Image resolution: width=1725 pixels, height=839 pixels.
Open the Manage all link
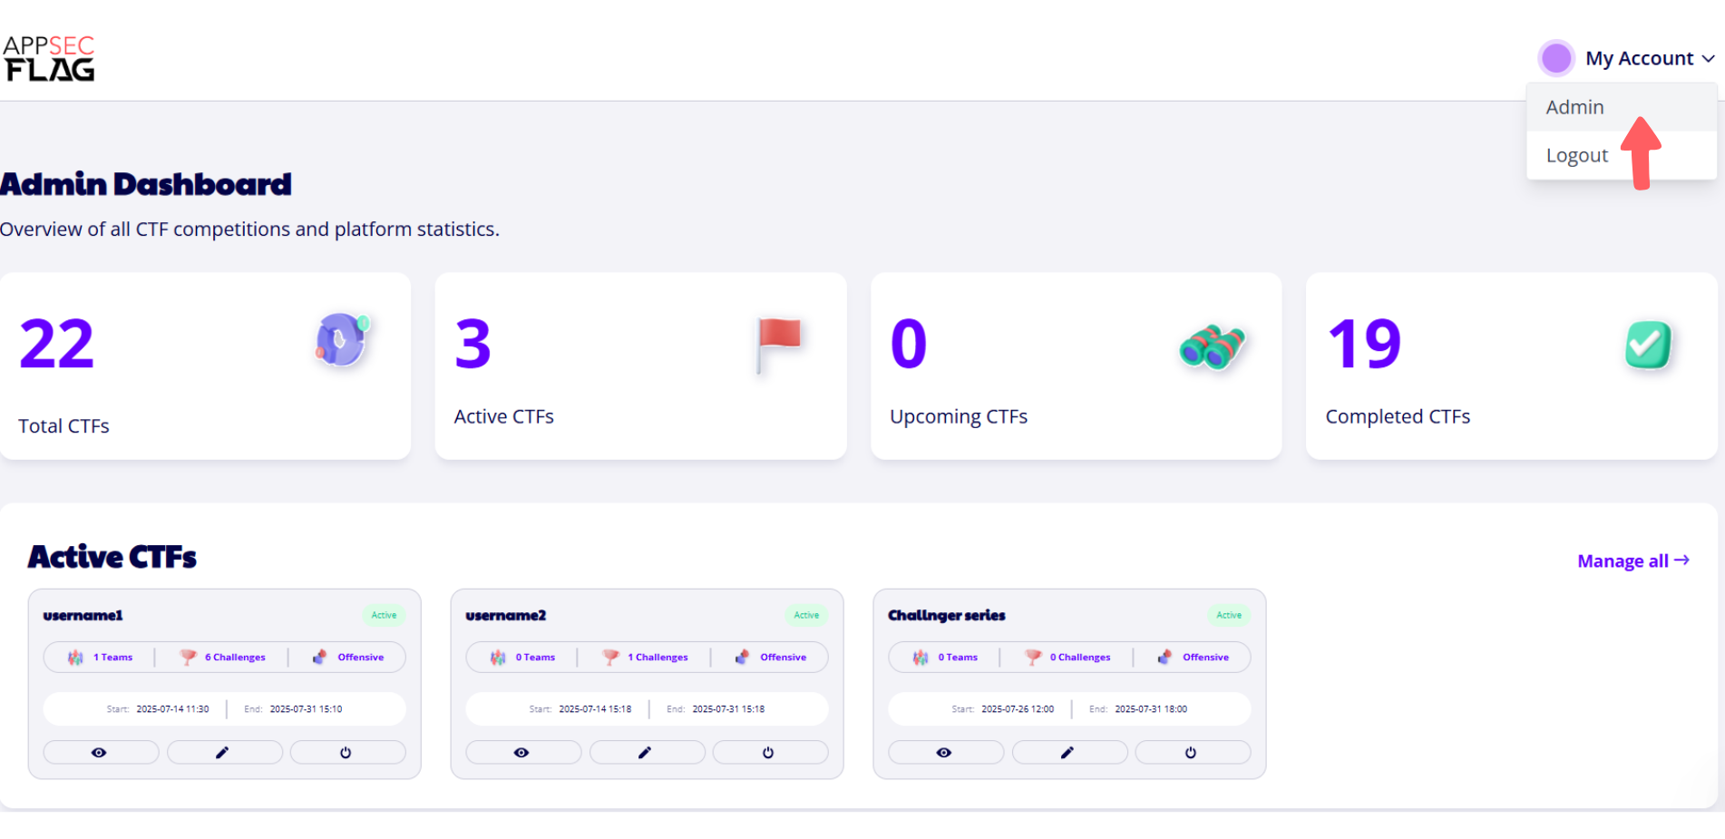(x=1632, y=561)
